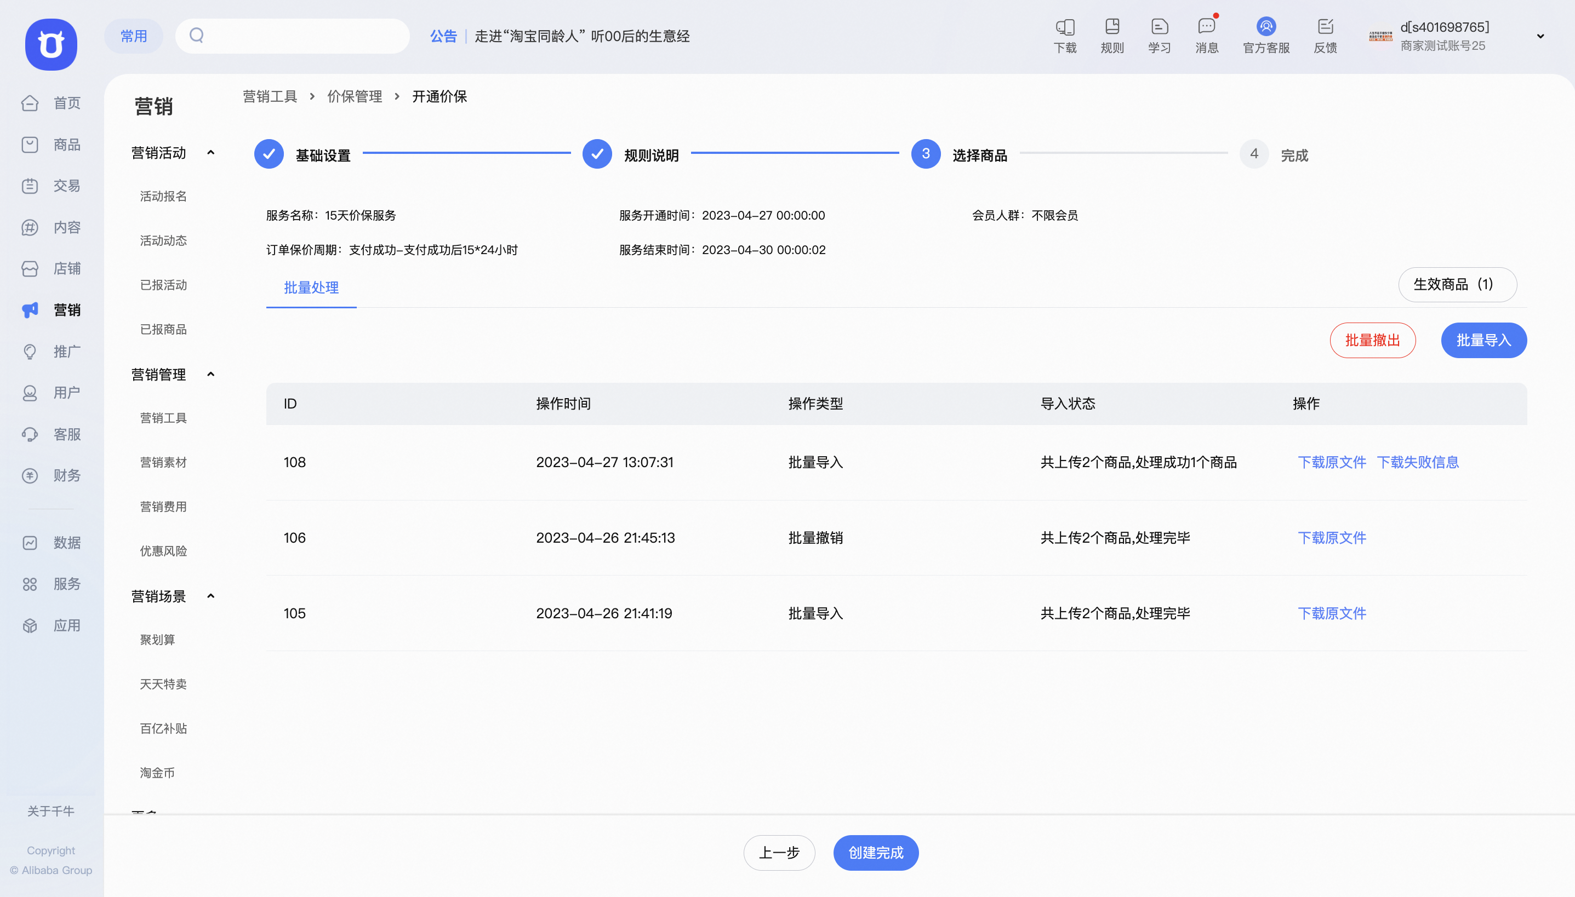
Task: Click 价保管理 breadcrumb link
Action: click(x=355, y=97)
